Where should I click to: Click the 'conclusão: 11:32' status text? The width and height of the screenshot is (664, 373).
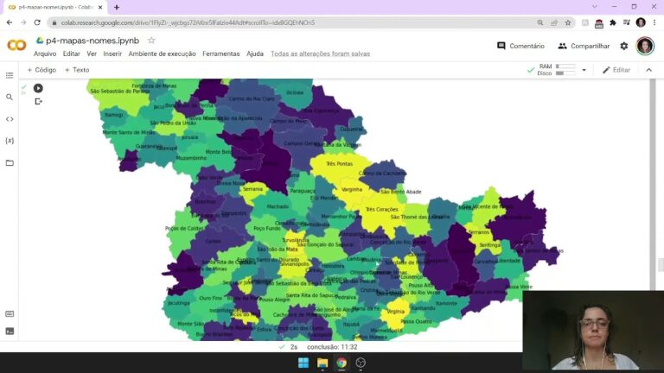tap(332, 347)
